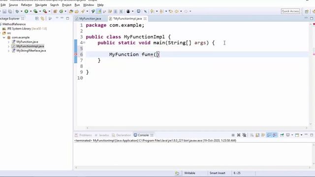Click the Forward navigation arrow
This screenshot has width=315, height=177.
tap(186, 11)
